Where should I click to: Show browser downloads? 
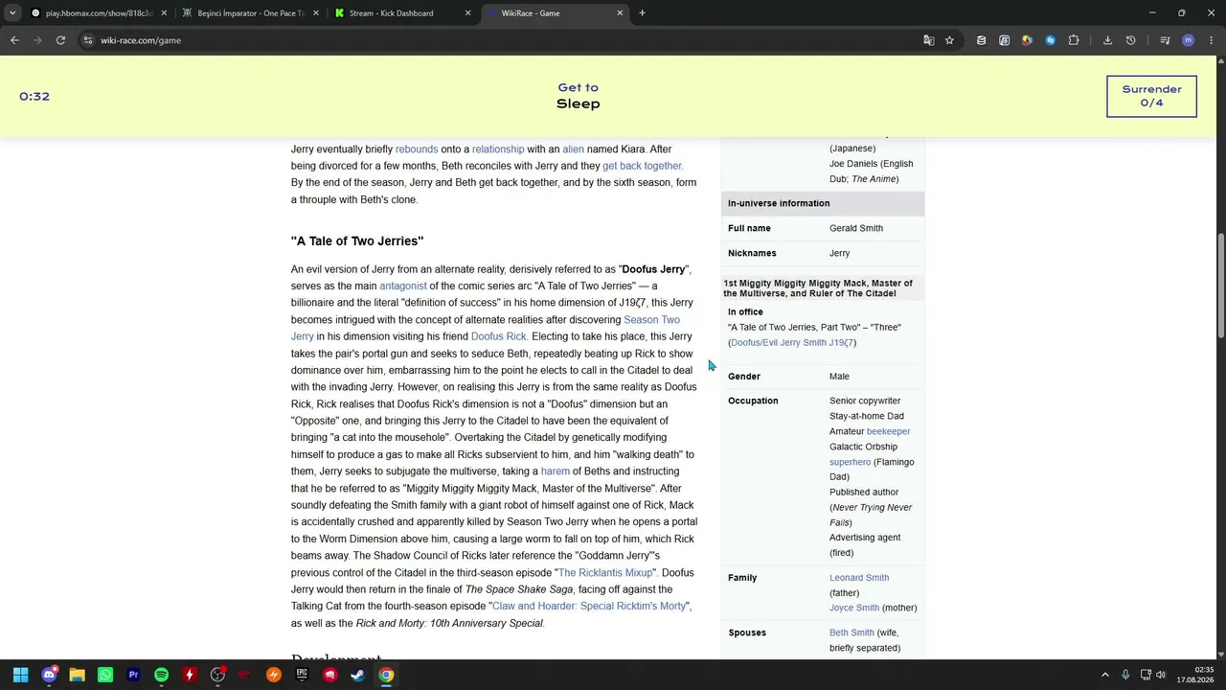point(1107,40)
